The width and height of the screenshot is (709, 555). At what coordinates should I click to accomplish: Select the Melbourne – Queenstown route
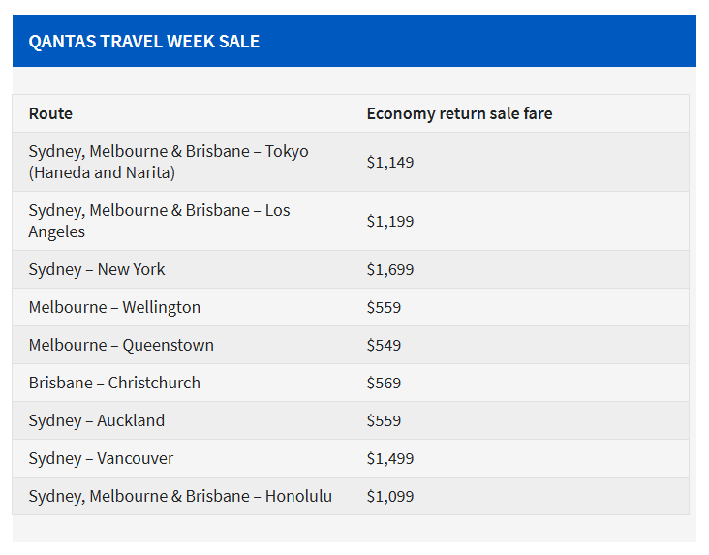pyautogui.click(x=121, y=345)
